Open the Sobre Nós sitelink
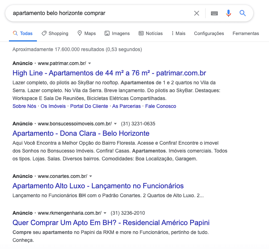The height and width of the screenshot is (249, 269). tap(24, 106)
